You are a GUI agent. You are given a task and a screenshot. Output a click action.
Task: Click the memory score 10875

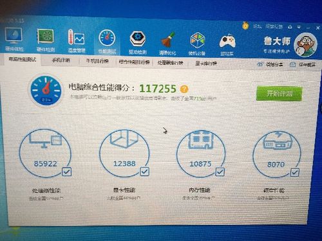(201, 164)
